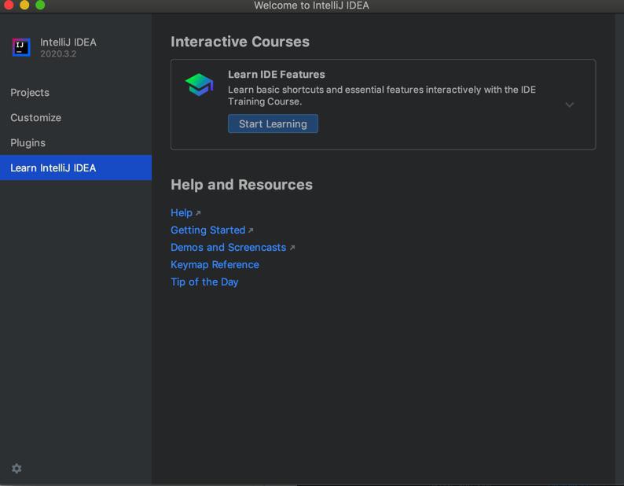The width and height of the screenshot is (624, 486).
Task: Expand the Learn IDE Features card chevron
Action: coord(570,105)
